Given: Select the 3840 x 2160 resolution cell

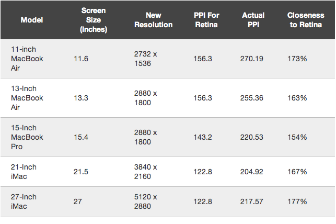Looking at the screenshot, I should [x=145, y=172].
